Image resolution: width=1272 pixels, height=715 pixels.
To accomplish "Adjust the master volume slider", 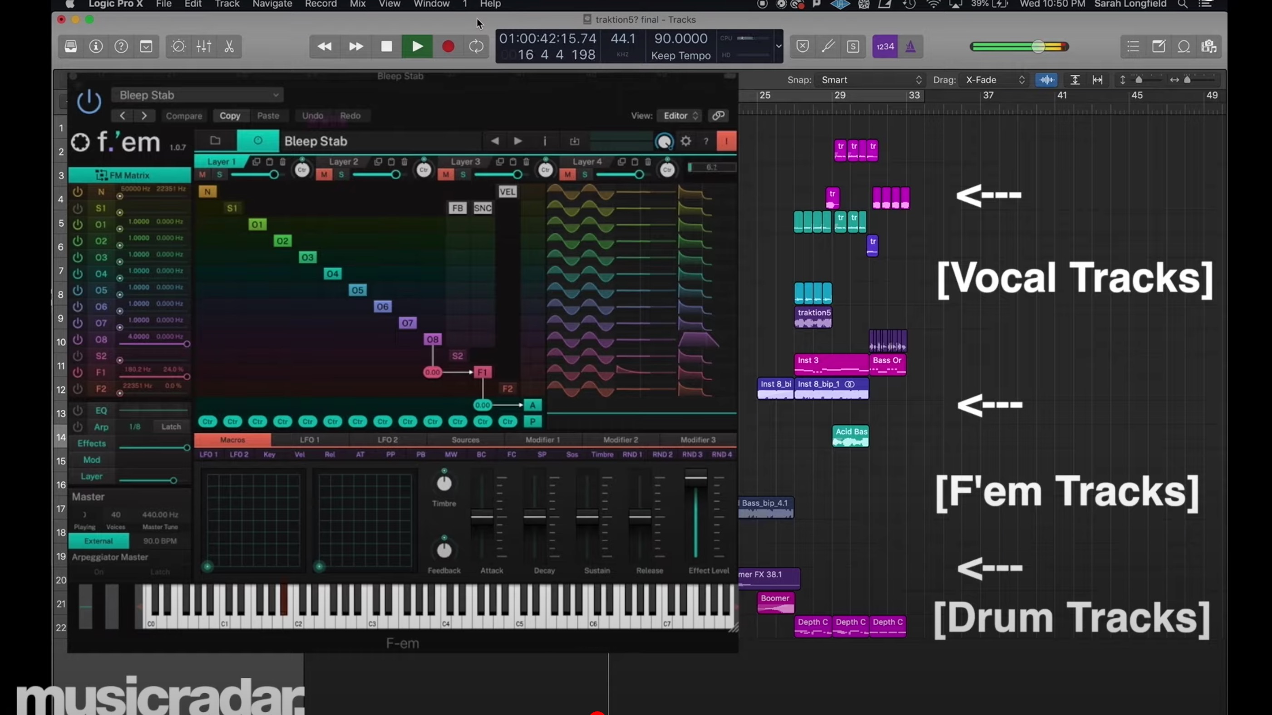I will [1038, 46].
